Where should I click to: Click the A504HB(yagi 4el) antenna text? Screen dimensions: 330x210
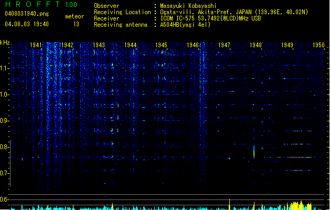pos(185,25)
